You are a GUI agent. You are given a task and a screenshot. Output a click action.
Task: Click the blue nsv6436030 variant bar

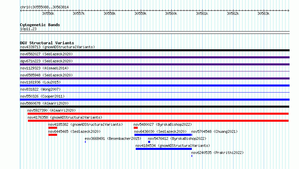pyautogui.click(x=163, y=135)
